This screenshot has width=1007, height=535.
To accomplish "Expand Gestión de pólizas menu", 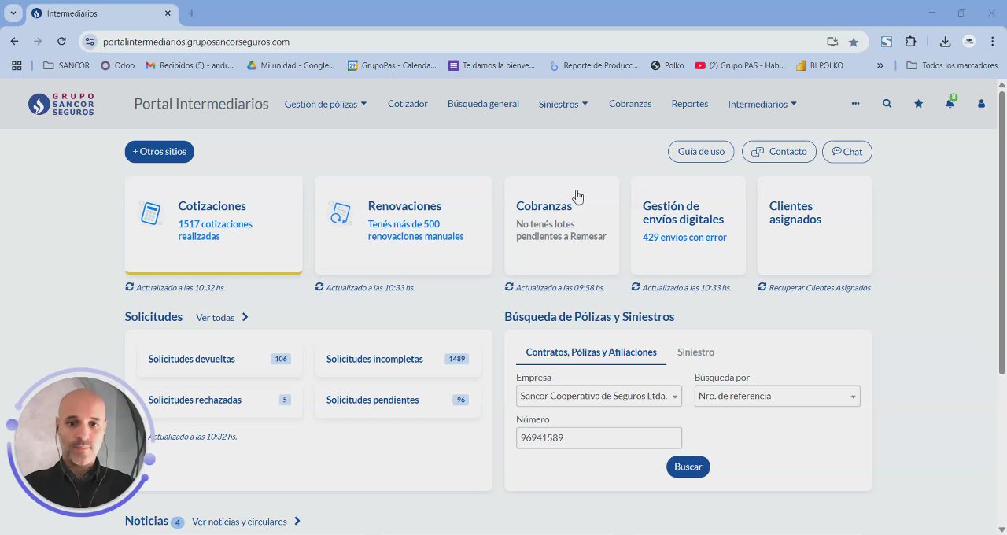I will (x=326, y=104).
